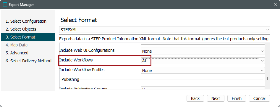This screenshot has height=107, width=280.
Task: Click the Back button
Action: [x=195, y=98]
